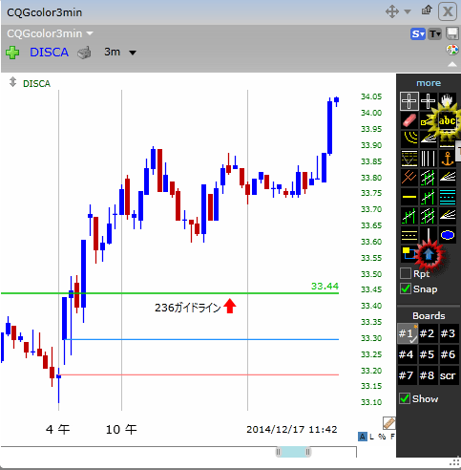Switch to board #6
The image size is (461, 470).
pos(448,354)
